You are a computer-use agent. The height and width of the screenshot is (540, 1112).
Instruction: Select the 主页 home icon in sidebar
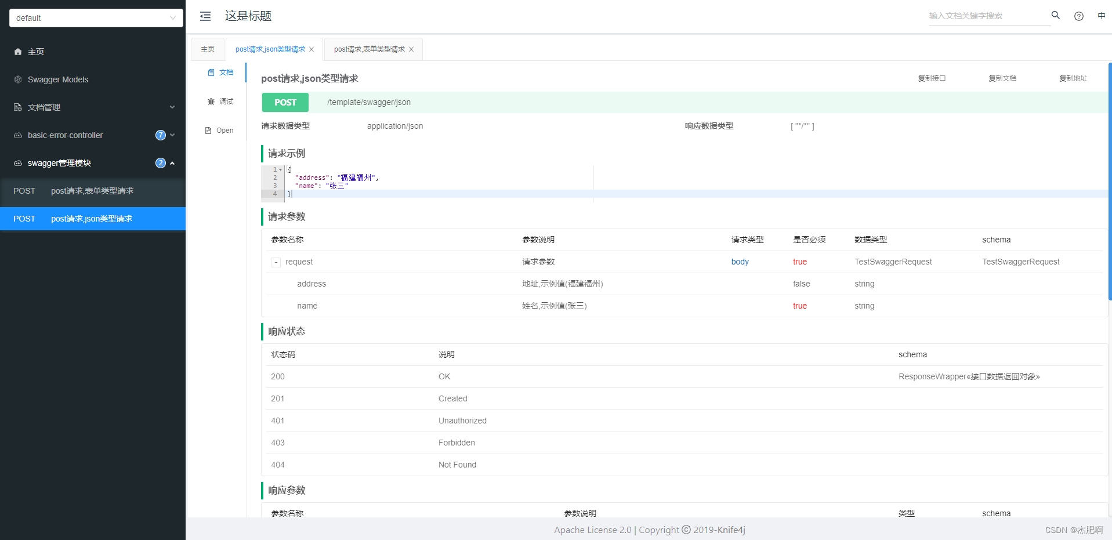tap(18, 52)
